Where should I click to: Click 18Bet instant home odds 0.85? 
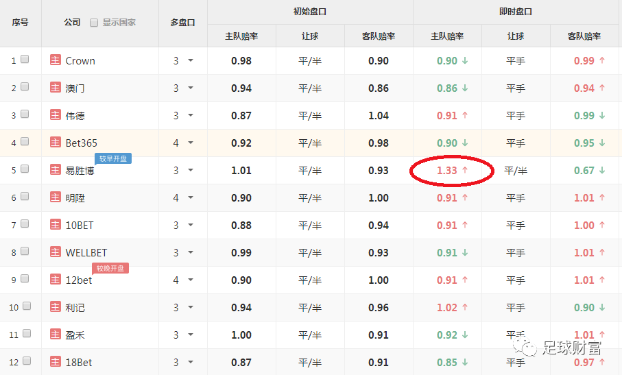447,362
